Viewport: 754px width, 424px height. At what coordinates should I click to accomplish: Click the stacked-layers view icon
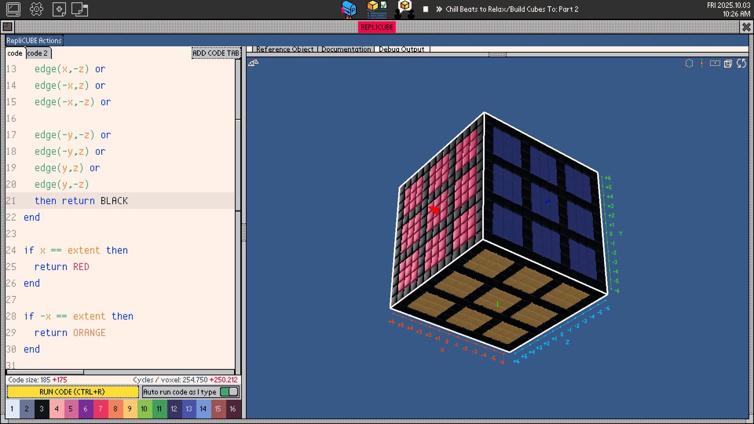coord(728,64)
